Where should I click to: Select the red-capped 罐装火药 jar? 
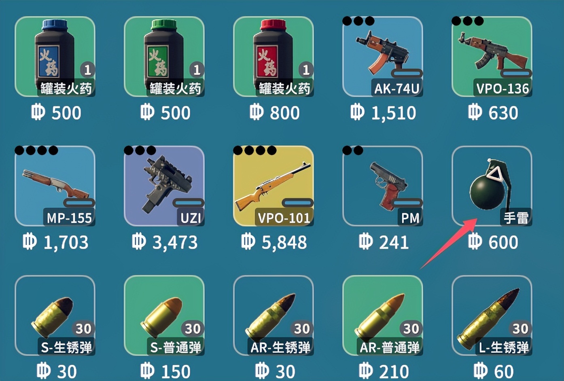[274, 57]
